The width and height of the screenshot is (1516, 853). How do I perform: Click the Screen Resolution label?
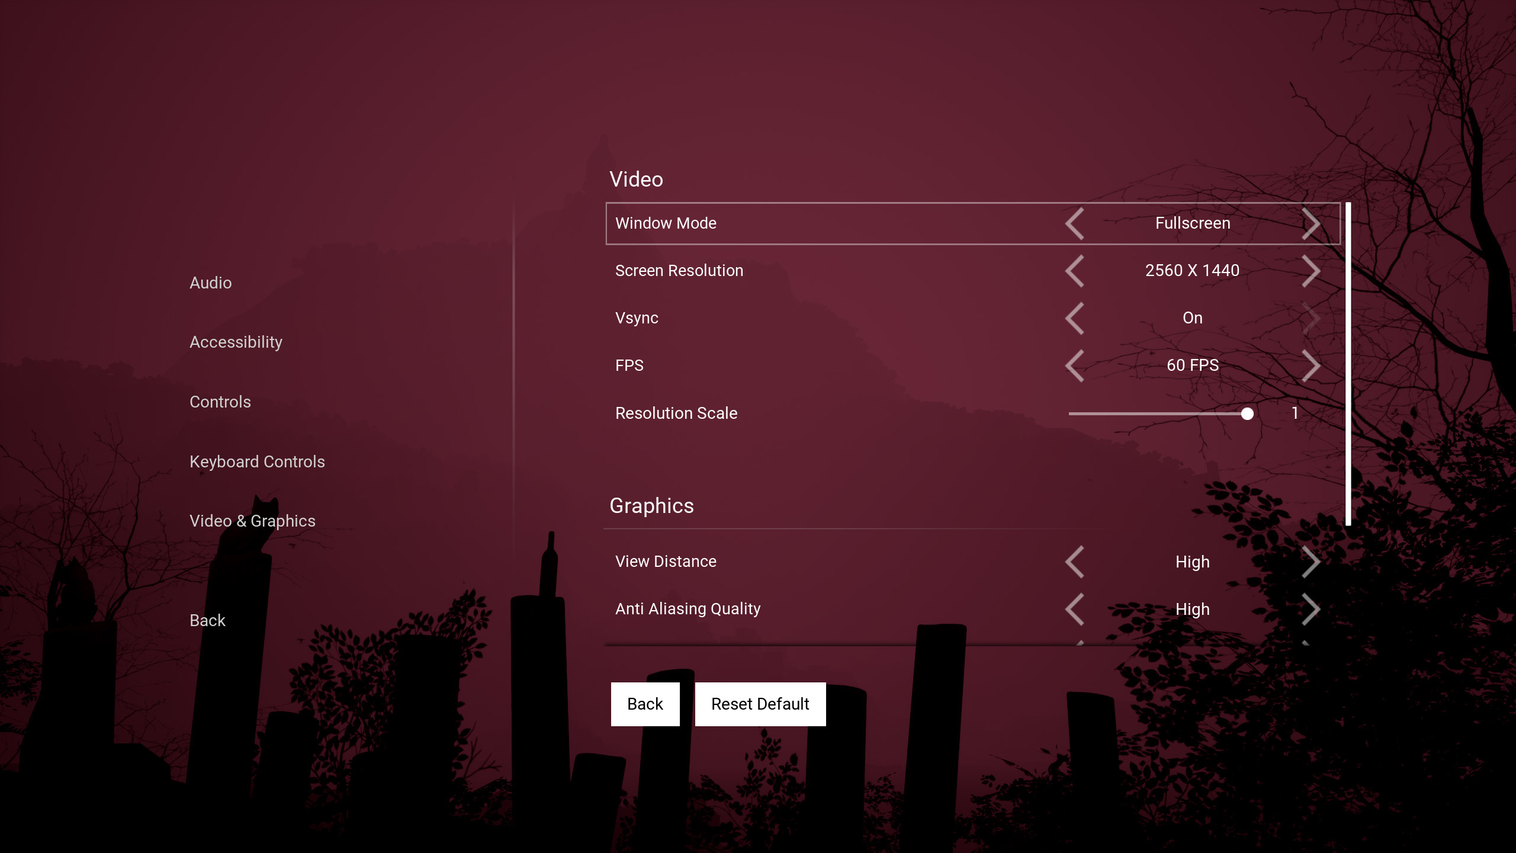tap(679, 271)
